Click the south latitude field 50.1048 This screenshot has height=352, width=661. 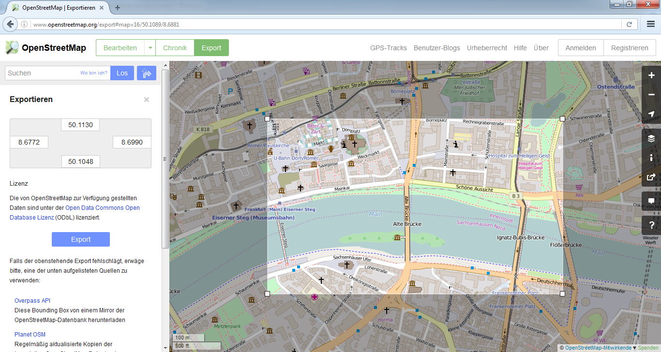[80, 161]
